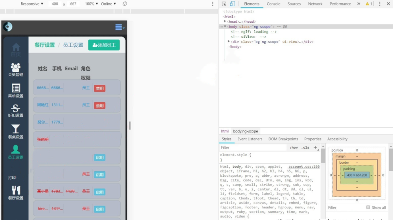Open the Online throttling dropdown
The height and width of the screenshot is (220, 393).
coord(108,4)
